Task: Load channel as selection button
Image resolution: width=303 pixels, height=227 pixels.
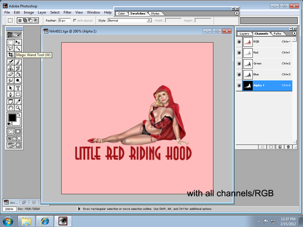Action: (262, 147)
